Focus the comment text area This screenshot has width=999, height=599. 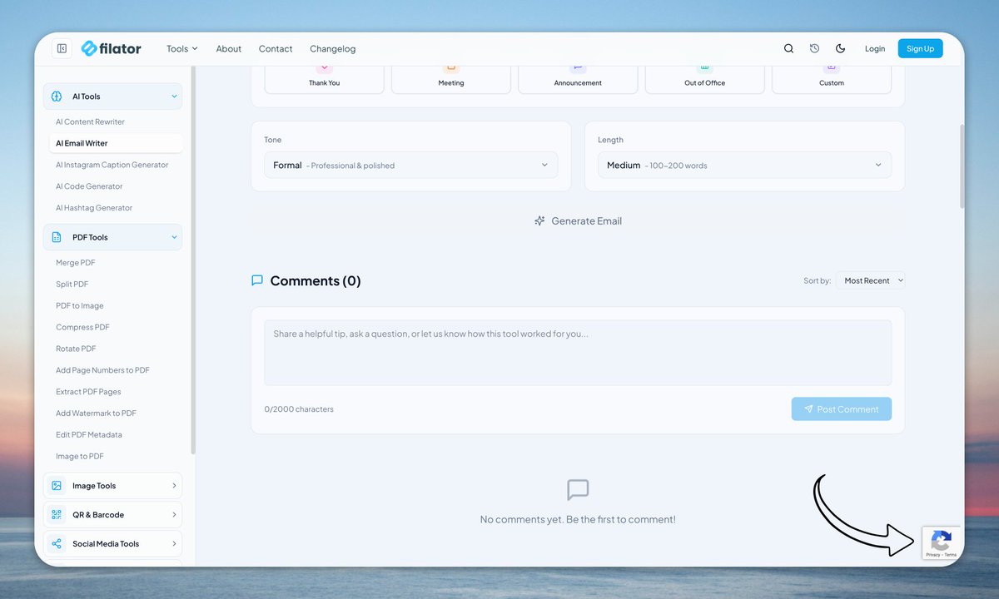(x=578, y=353)
